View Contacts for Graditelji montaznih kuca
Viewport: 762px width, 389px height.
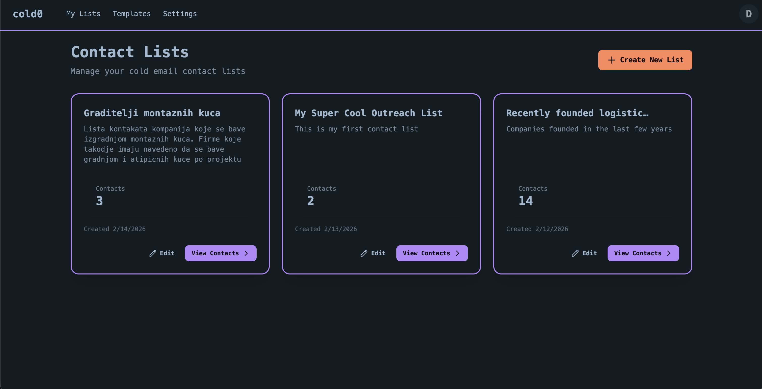click(221, 253)
